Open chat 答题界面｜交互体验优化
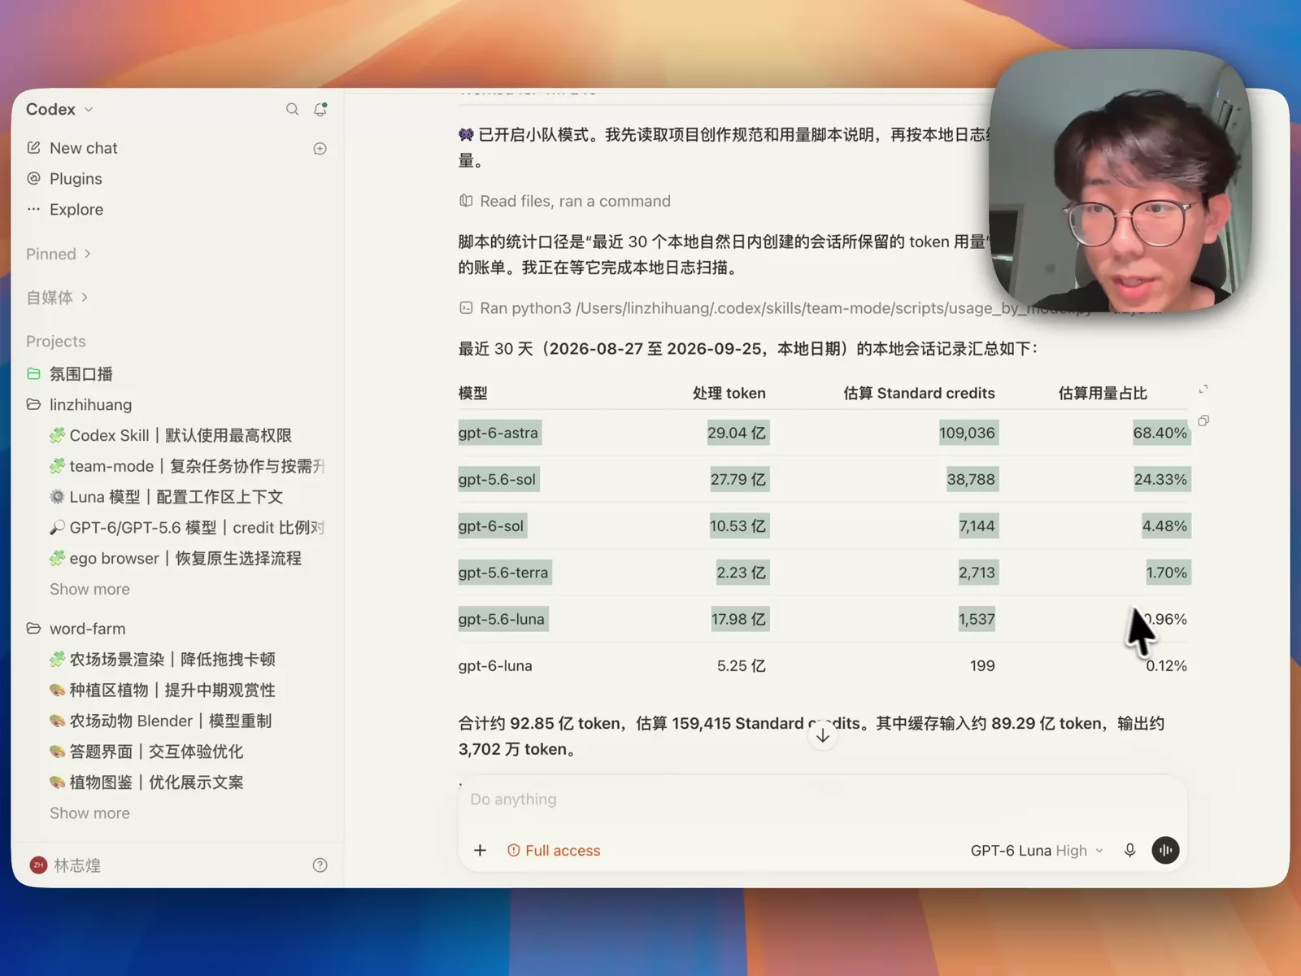 pyautogui.click(x=146, y=752)
